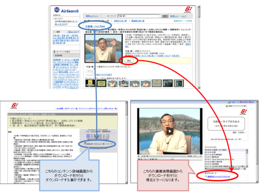Screen dimensions: 259x194
Task: Click the star icon beside the lecturer list
Action: click(55, 32)
